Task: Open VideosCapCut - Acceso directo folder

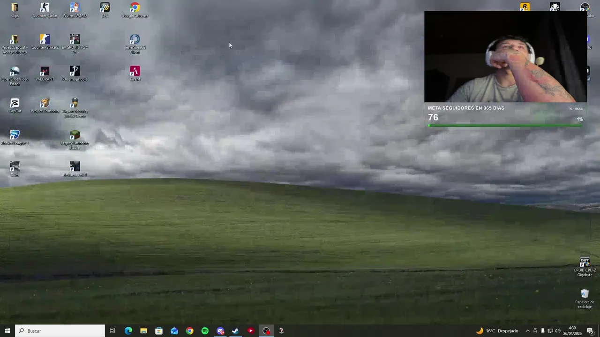Action: point(15,44)
